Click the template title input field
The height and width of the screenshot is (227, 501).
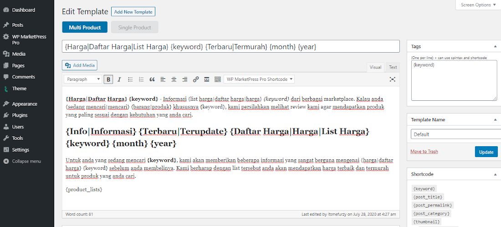click(231, 46)
